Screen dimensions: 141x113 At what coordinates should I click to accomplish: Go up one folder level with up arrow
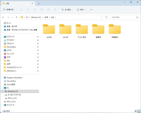point(17,17)
